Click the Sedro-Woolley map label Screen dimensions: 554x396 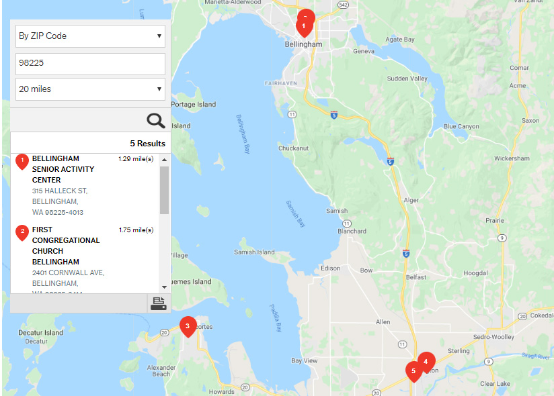tap(493, 337)
